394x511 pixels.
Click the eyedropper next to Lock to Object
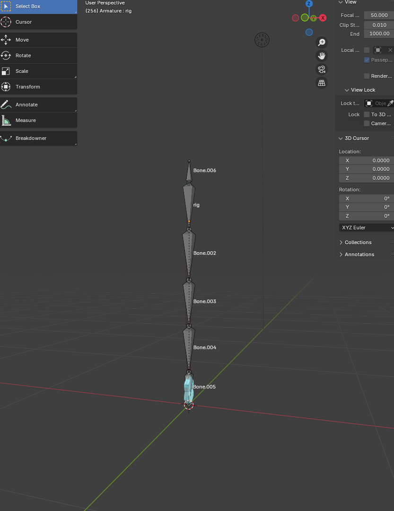pyautogui.click(x=390, y=103)
